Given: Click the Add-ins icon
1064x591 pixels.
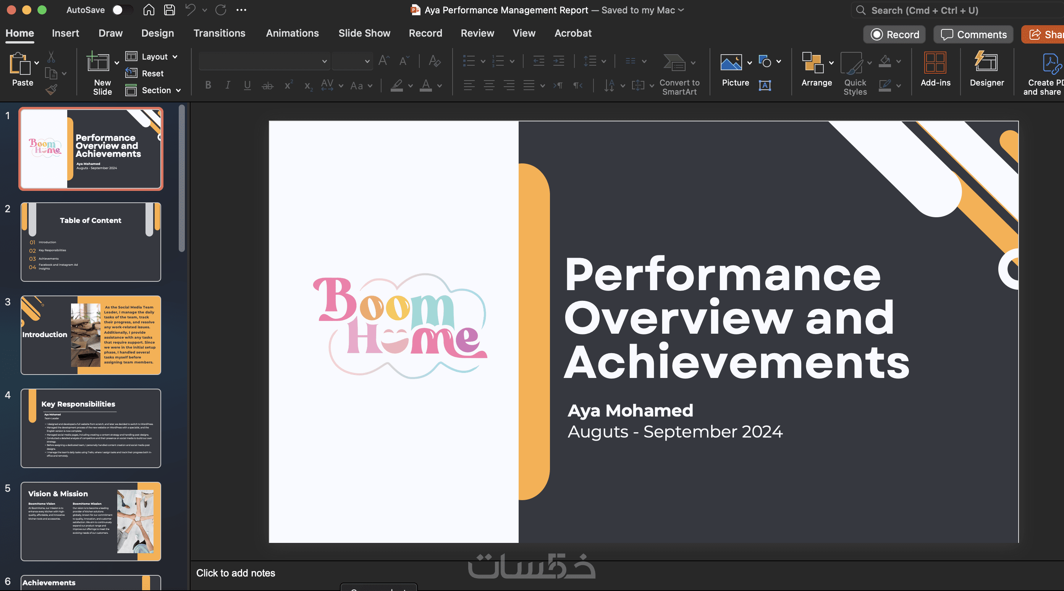Looking at the screenshot, I should 935,63.
